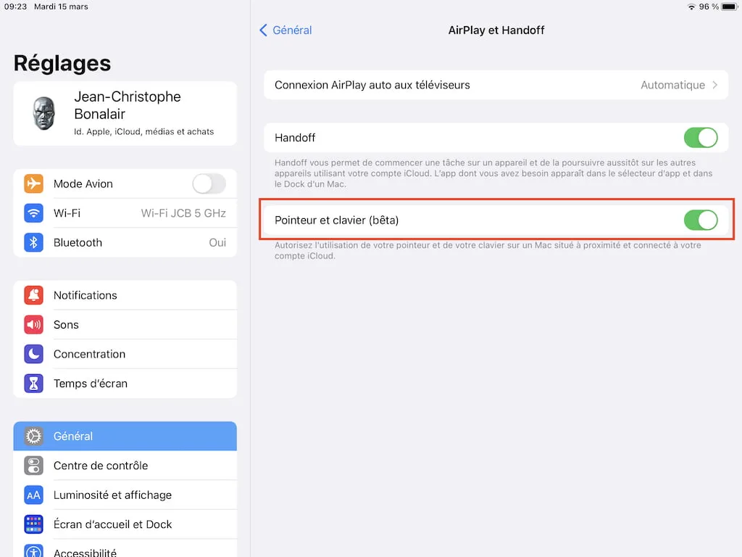Viewport: 742px width, 557px height.
Task: Select Général in the settings sidebar
Action: [x=125, y=436]
